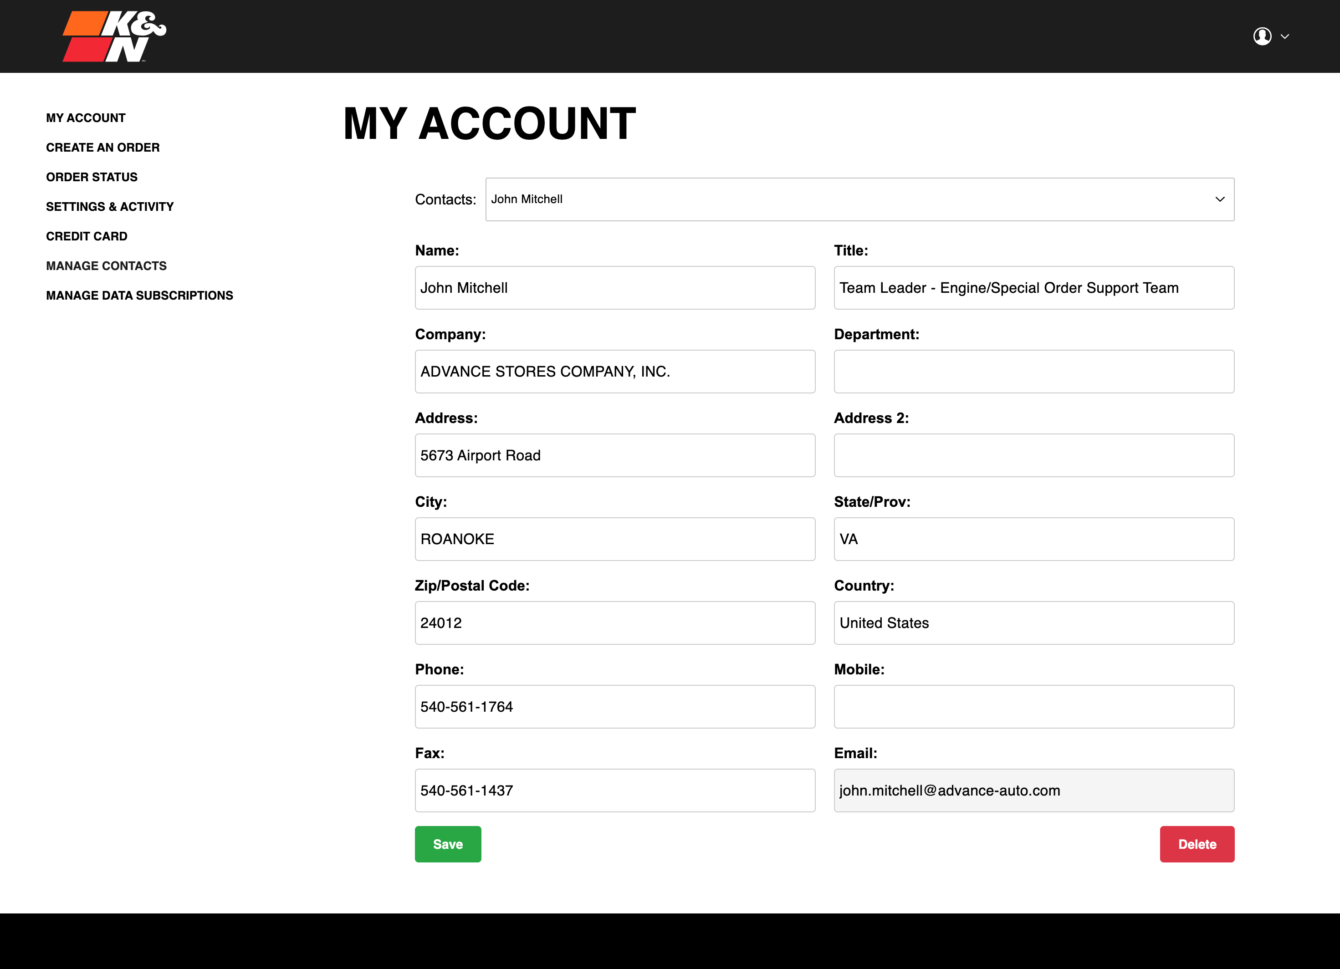The height and width of the screenshot is (969, 1340).
Task: Go to My Account in sidebar
Action: 86,117
